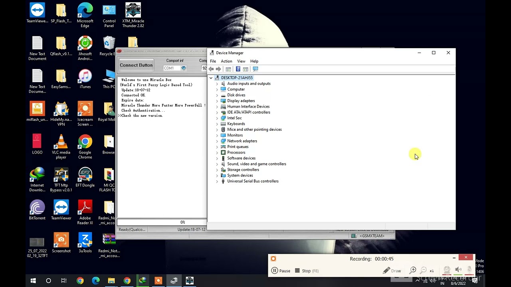Expand the Display adapters category
Viewport: 511px width, 287px height.
[217, 101]
